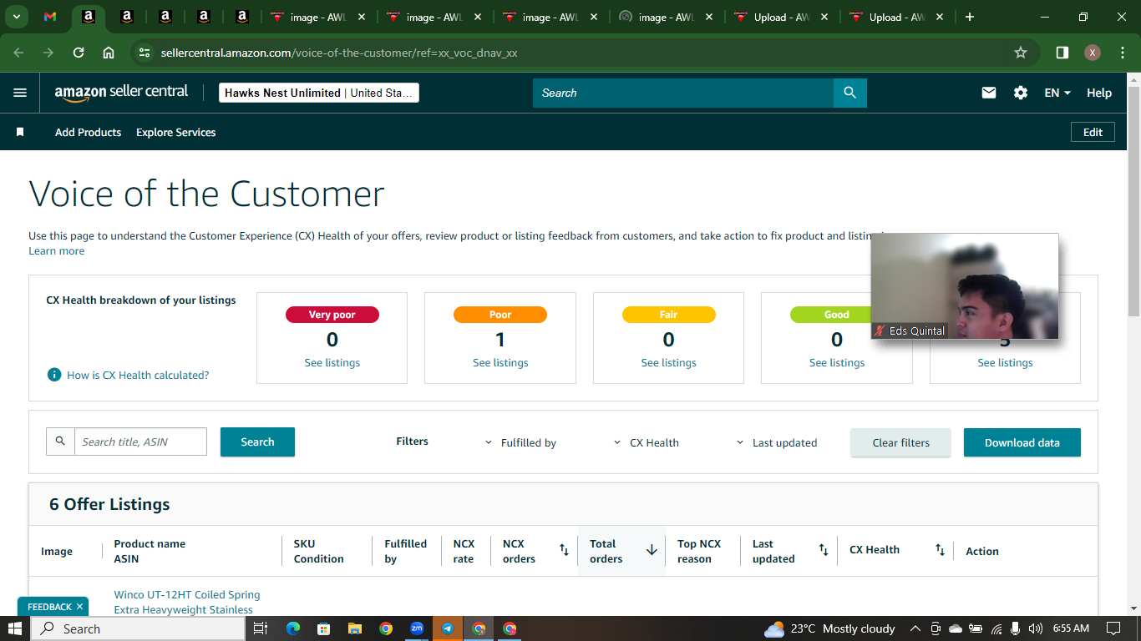Open the Help link in the header
The height and width of the screenshot is (641, 1141).
[1099, 93]
